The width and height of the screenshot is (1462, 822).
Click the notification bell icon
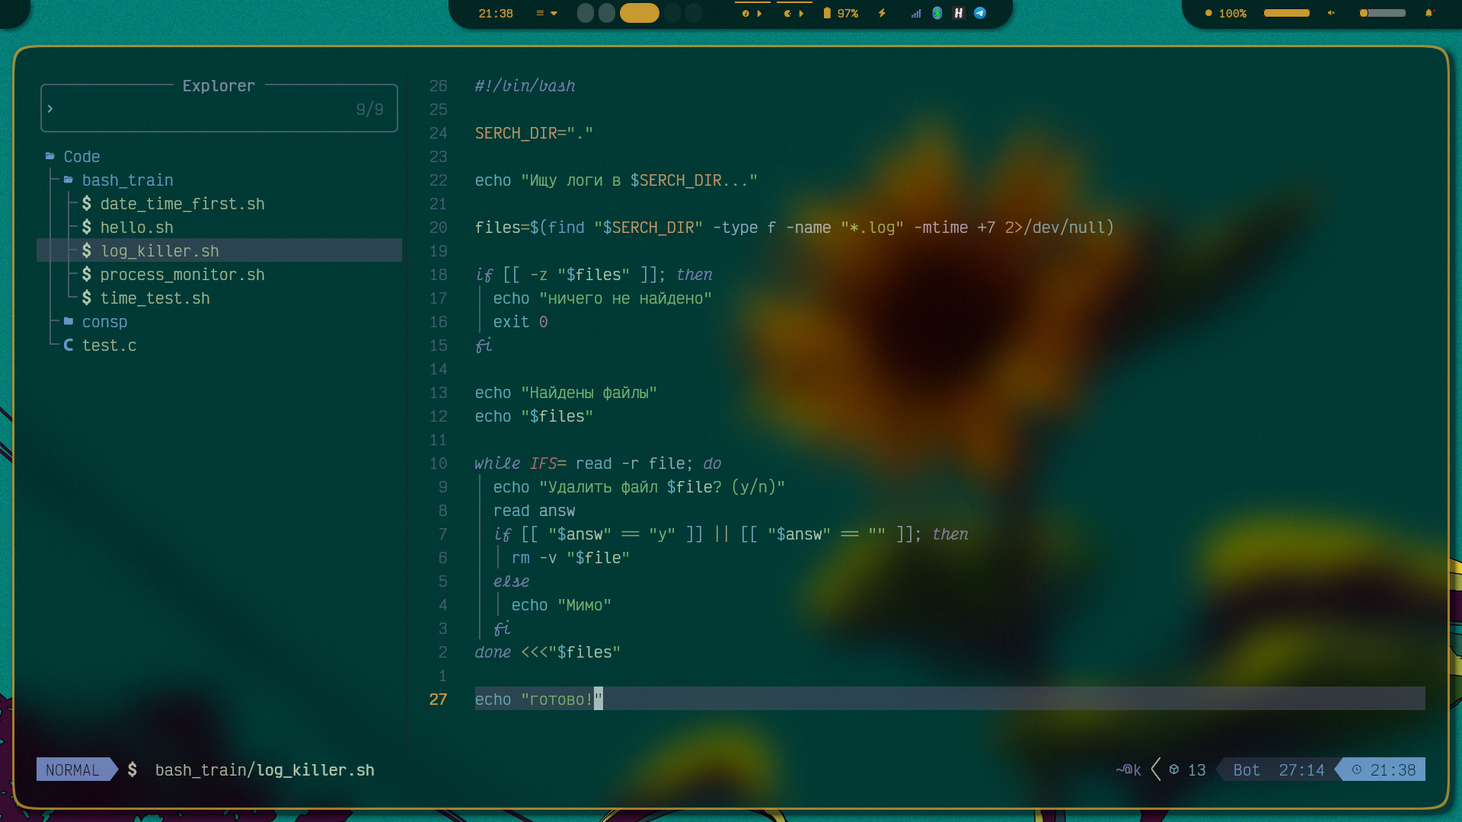[1429, 13]
